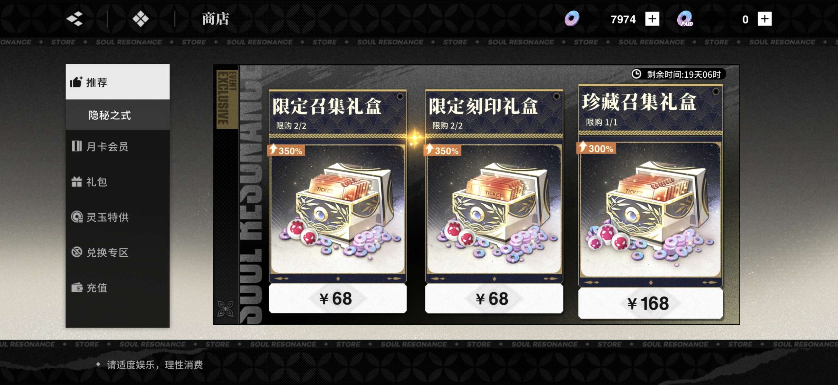Click the free jade currency icon
The image size is (838, 385).
point(572,19)
